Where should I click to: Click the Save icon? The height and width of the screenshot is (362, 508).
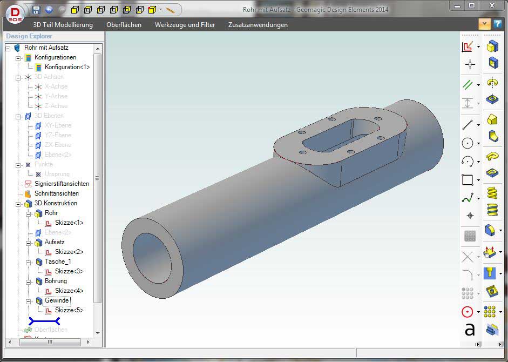(37, 9)
